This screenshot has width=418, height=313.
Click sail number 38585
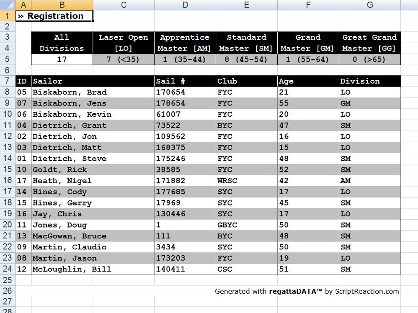coord(185,169)
